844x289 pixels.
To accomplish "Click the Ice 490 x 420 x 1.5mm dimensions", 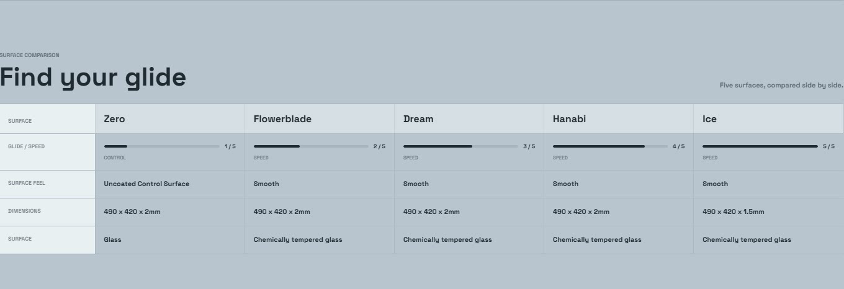I will tap(733, 211).
